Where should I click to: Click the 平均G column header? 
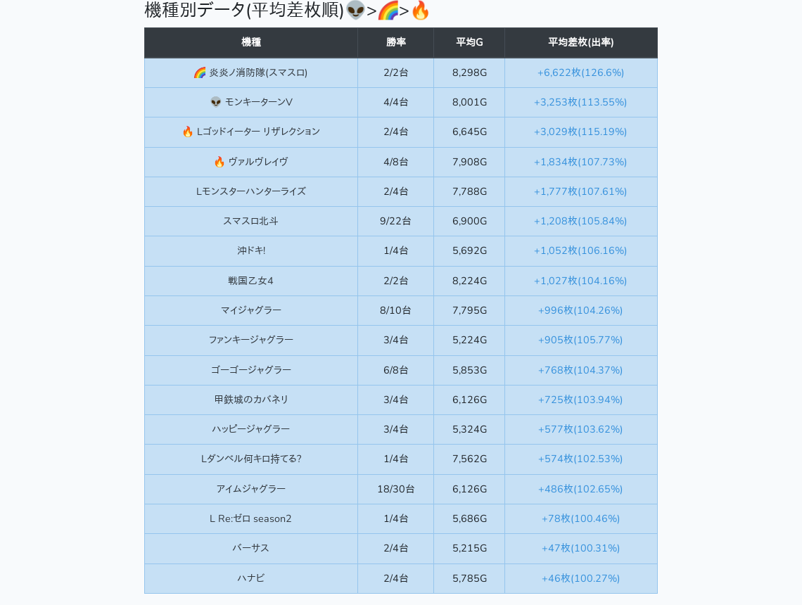pyautogui.click(x=469, y=42)
